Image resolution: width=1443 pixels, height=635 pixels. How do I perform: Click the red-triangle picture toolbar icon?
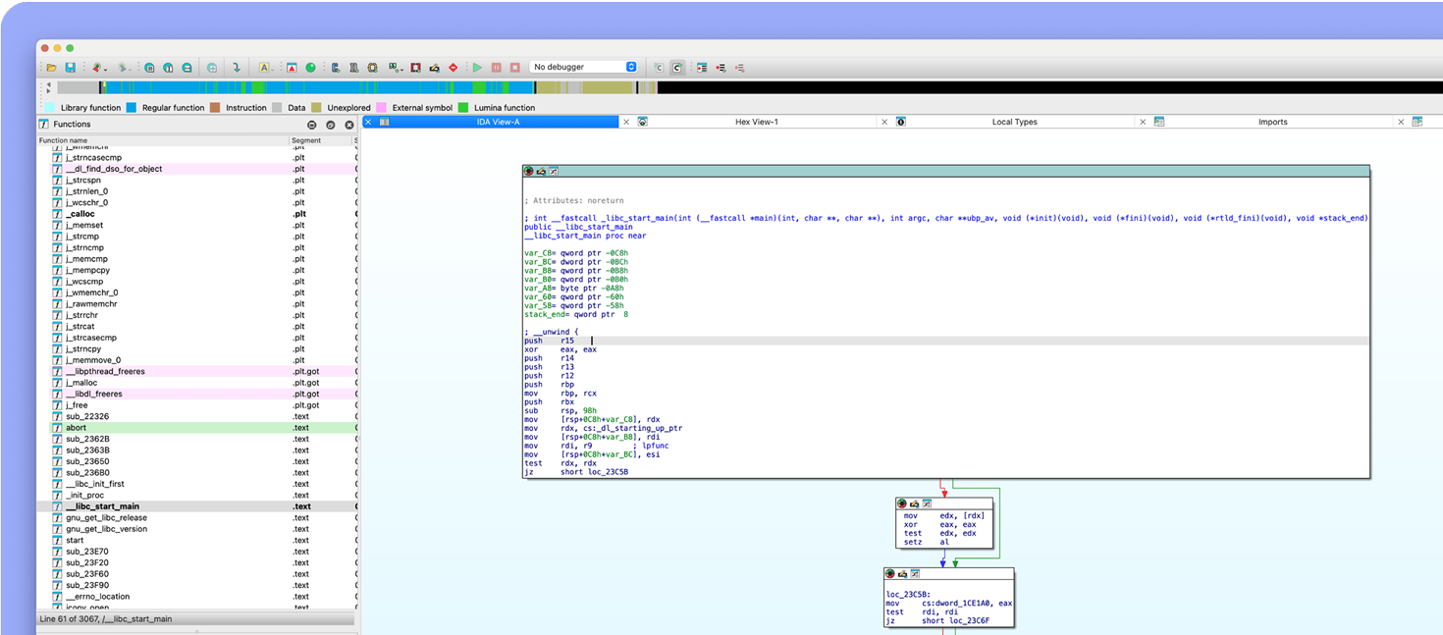point(292,67)
